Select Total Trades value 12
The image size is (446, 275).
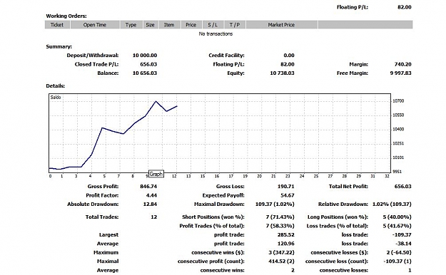click(154, 217)
